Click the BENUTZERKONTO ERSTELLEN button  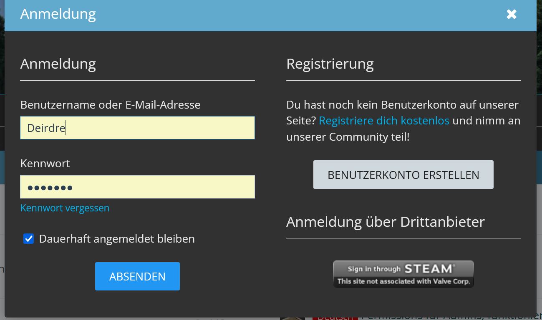(x=403, y=175)
